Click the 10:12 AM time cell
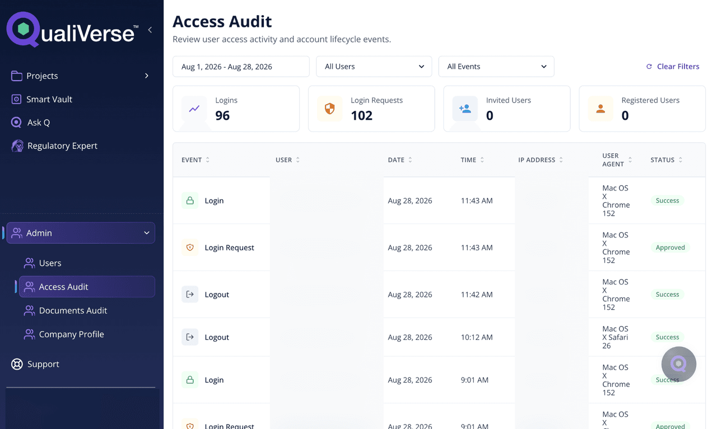 477,337
